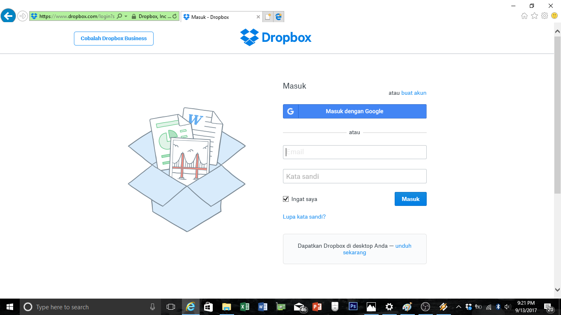Click the buat akun link
Image resolution: width=561 pixels, height=315 pixels.
point(414,93)
